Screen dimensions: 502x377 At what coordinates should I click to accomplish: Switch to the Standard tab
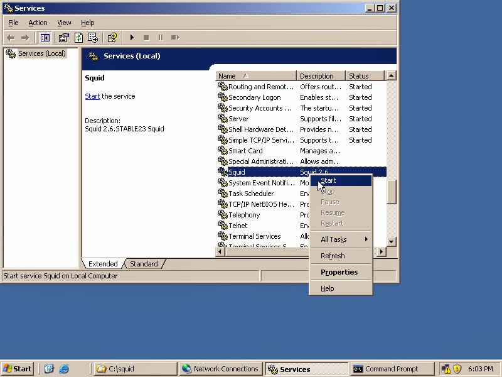(x=144, y=264)
